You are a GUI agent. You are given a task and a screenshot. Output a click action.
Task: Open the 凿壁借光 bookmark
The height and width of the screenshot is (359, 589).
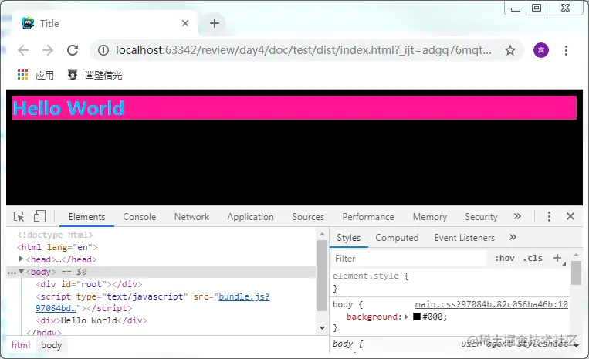point(95,75)
